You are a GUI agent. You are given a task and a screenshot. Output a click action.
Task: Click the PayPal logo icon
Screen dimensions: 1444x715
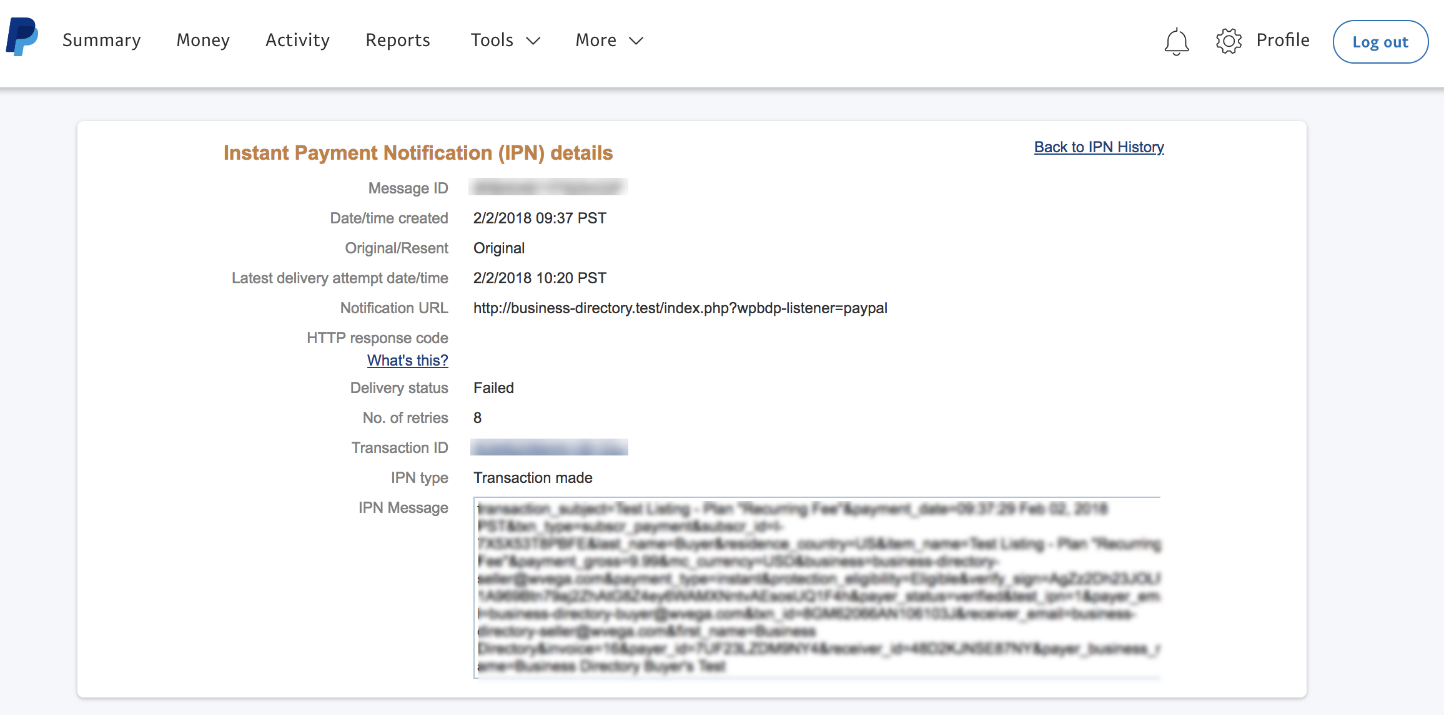[22, 37]
